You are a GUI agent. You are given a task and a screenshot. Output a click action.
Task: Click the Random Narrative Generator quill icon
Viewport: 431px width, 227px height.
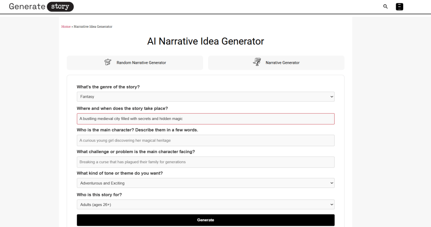pyautogui.click(x=108, y=63)
